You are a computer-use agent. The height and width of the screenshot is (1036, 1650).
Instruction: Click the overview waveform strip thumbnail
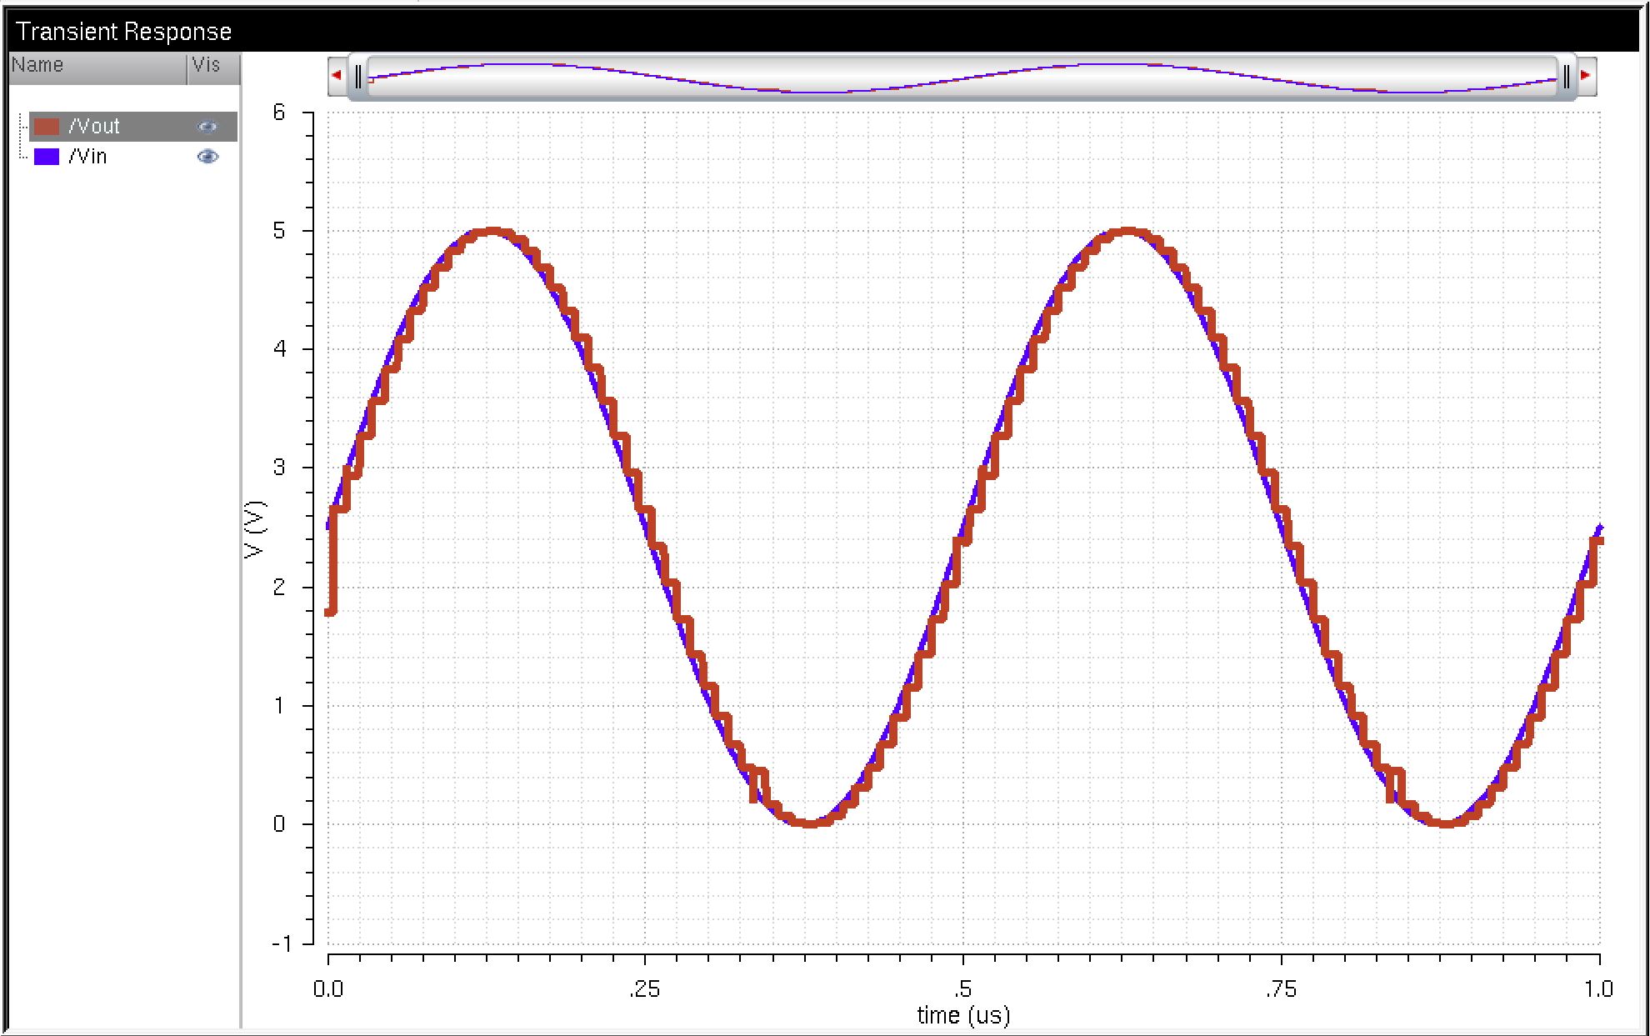[x=962, y=78]
